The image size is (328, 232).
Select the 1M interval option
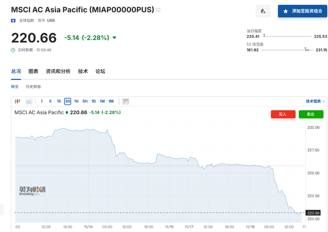pos(111,101)
